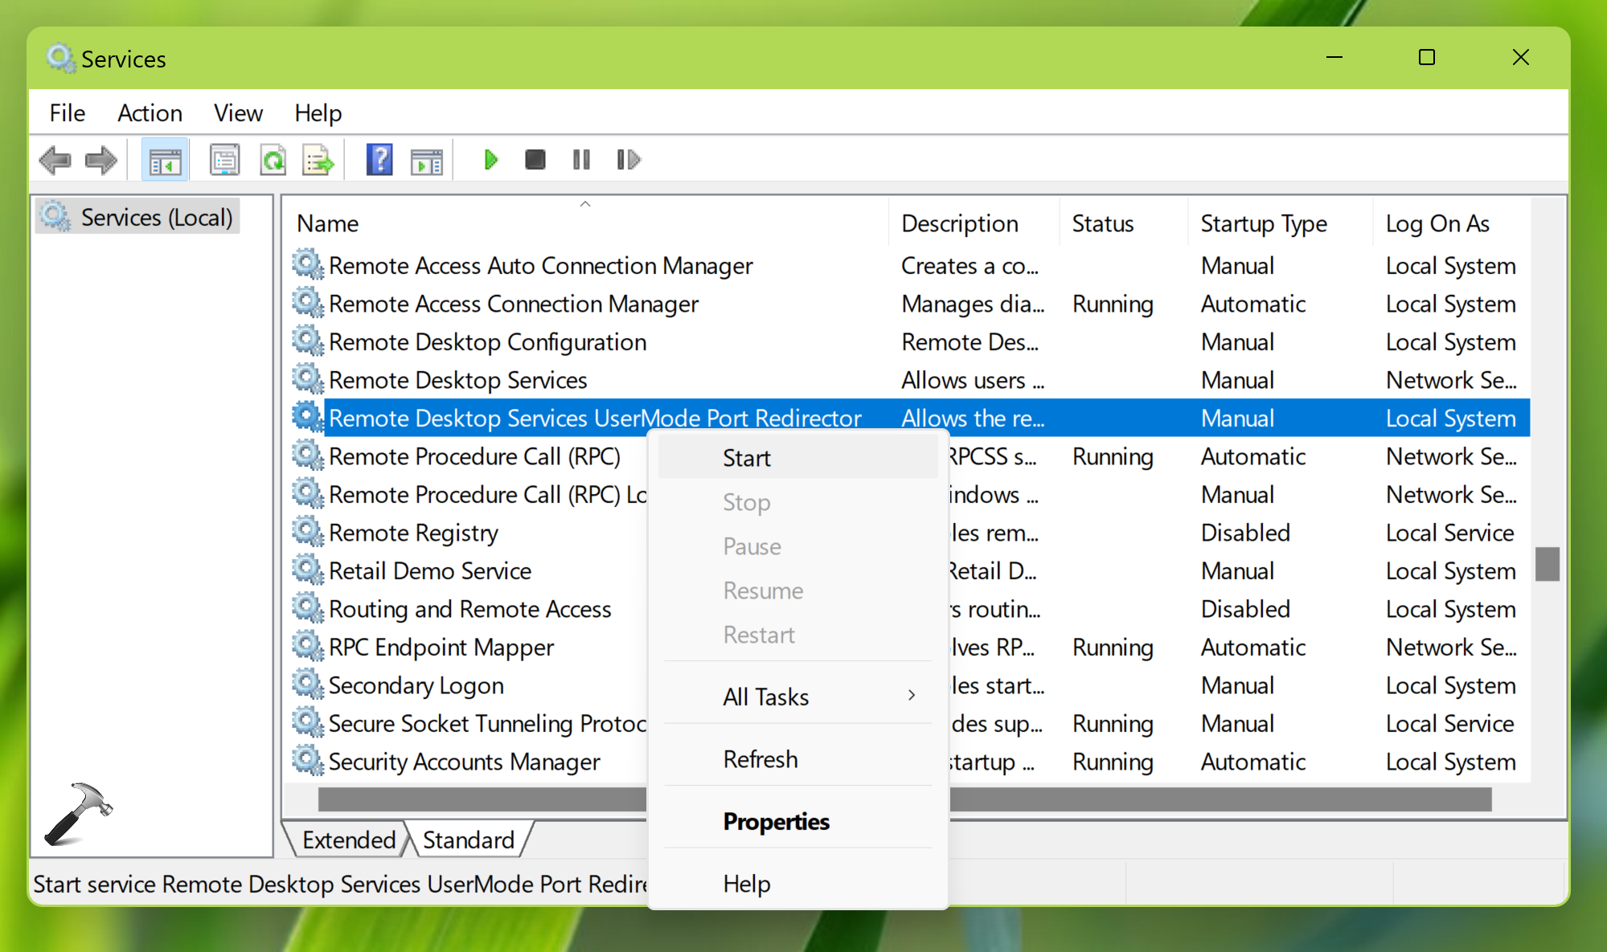This screenshot has height=952, width=1607.
Task: Click the Export List toolbar icon
Action: (x=318, y=160)
